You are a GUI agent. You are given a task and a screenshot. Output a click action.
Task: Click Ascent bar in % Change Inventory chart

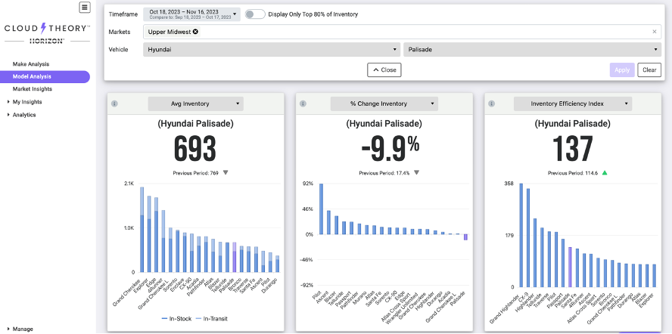click(328, 222)
